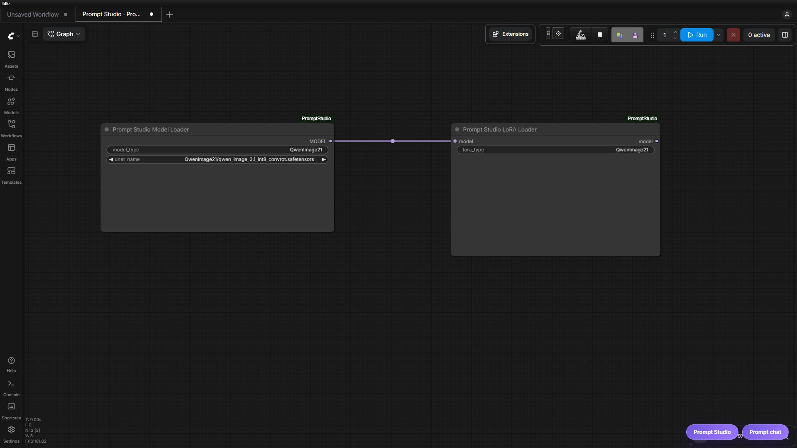The width and height of the screenshot is (797, 448).
Task: Open keyboard Shortcuts panel
Action: 11,411
